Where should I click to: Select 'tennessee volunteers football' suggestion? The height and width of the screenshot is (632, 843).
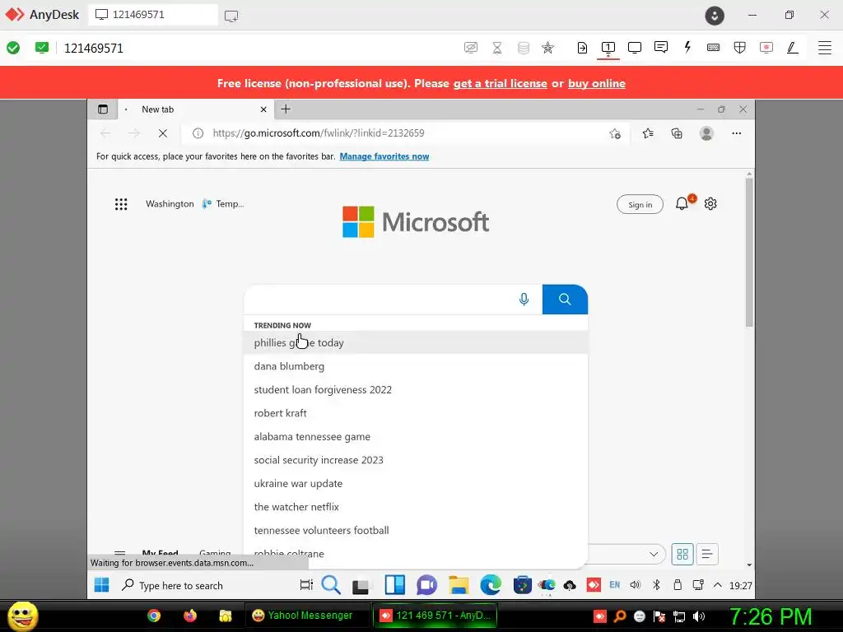416,530
